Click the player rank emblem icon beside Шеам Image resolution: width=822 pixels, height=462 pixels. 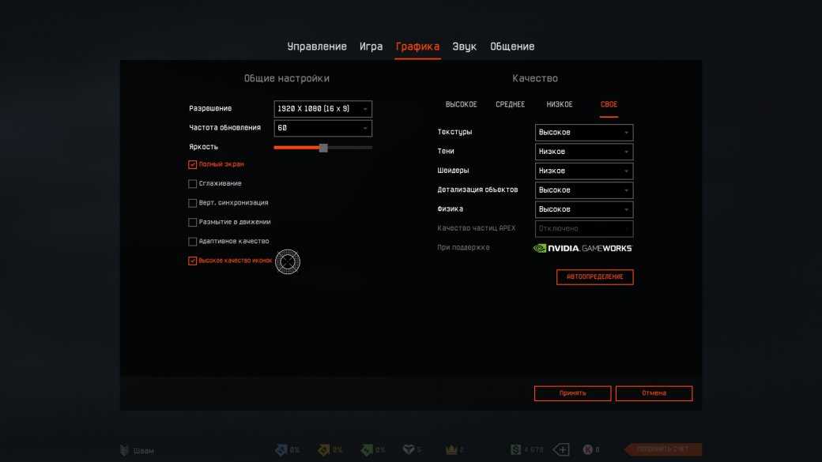125,450
